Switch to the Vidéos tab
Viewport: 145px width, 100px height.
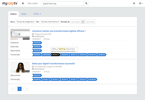pos(13,14)
